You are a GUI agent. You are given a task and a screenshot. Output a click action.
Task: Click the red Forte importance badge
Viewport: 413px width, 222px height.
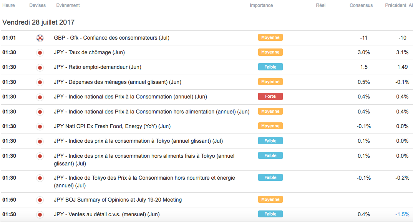(270, 96)
